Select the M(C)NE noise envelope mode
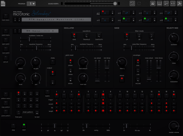 [x=138, y=80]
